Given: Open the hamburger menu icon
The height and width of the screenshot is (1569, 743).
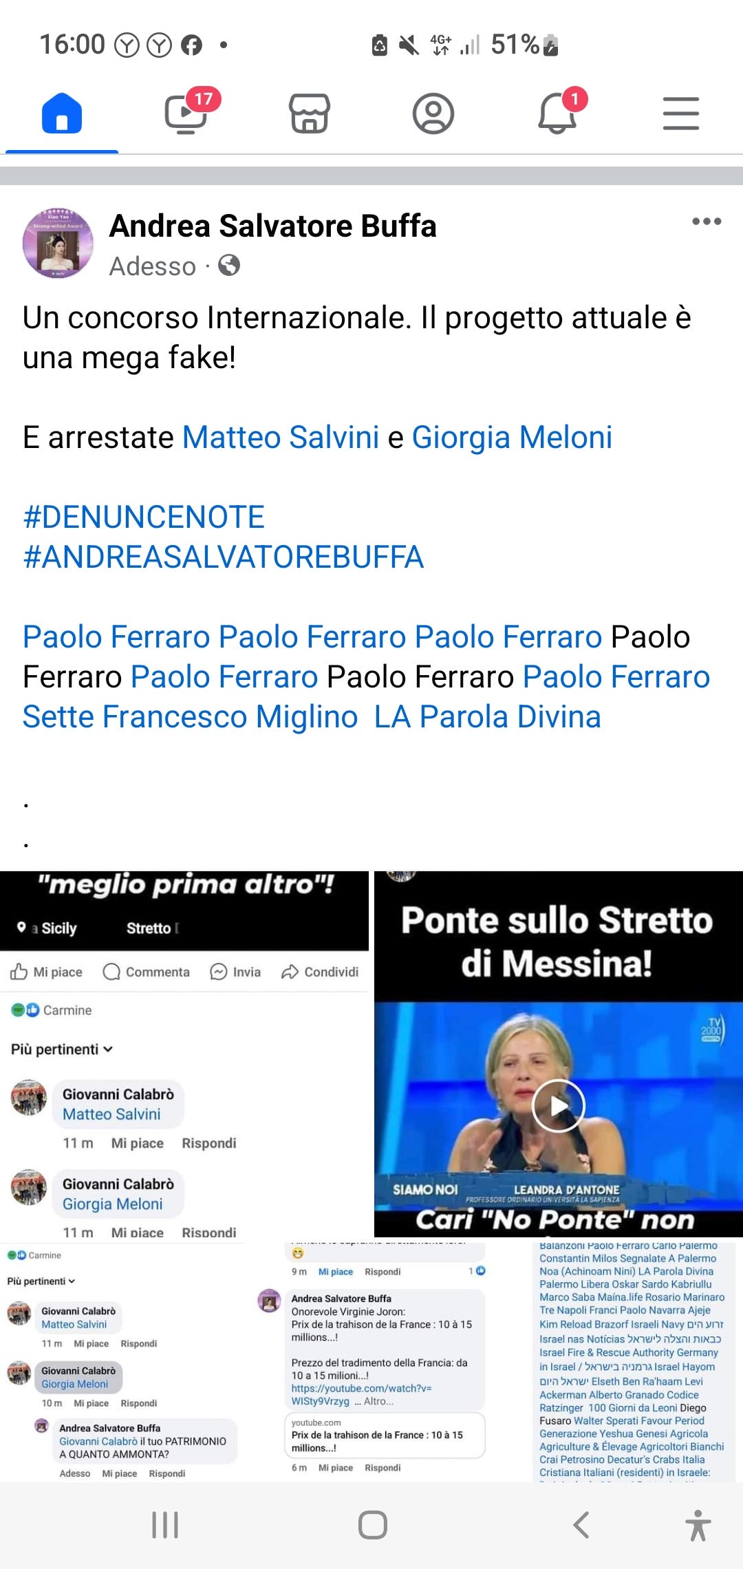Looking at the screenshot, I should tap(681, 114).
